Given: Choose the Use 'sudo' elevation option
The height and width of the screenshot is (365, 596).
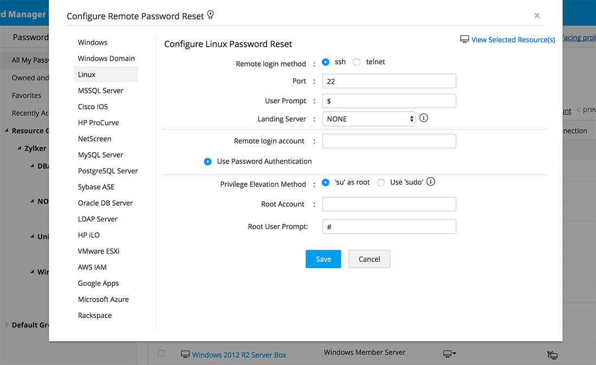Looking at the screenshot, I should pyautogui.click(x=381, y=182).
